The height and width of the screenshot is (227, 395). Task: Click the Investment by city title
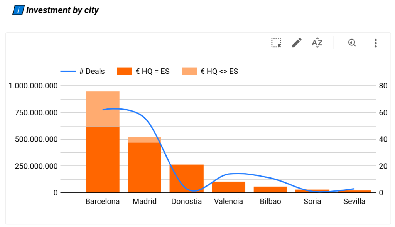coord(62,10)
